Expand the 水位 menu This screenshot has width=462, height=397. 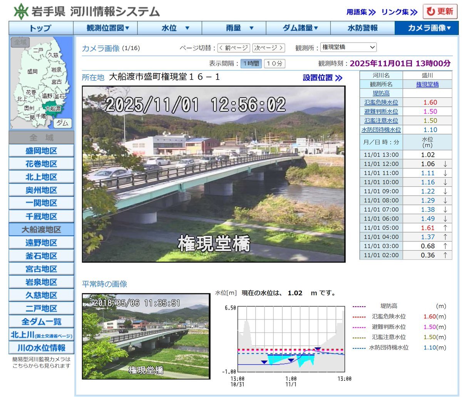coord(170,28)
